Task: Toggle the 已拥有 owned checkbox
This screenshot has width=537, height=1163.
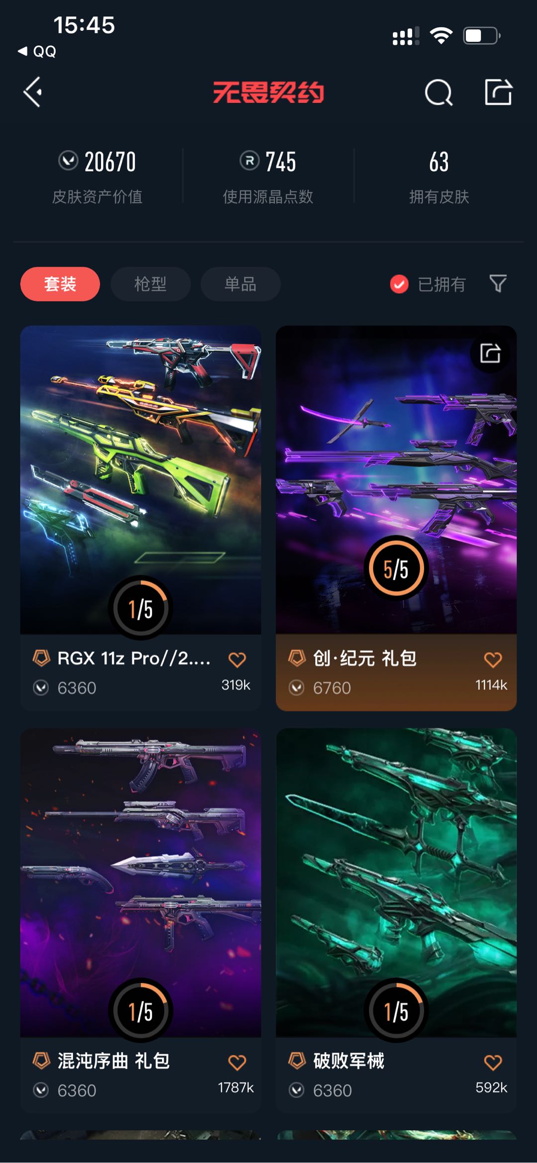Action: point(399,284)
